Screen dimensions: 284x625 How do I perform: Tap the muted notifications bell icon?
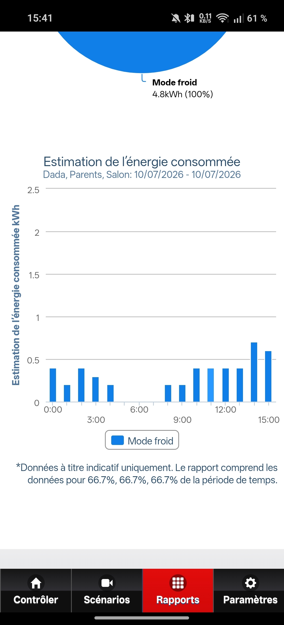coord(176,18)
